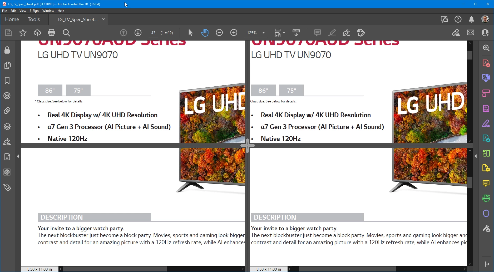Click the Fit page scrolling icon

coord(278,33)
